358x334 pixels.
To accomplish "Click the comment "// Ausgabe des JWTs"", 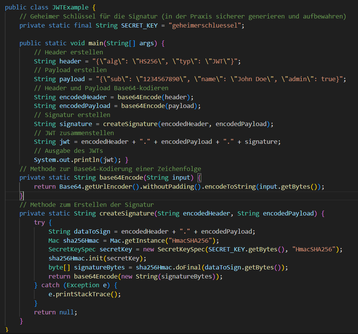I will click(68, 151).
